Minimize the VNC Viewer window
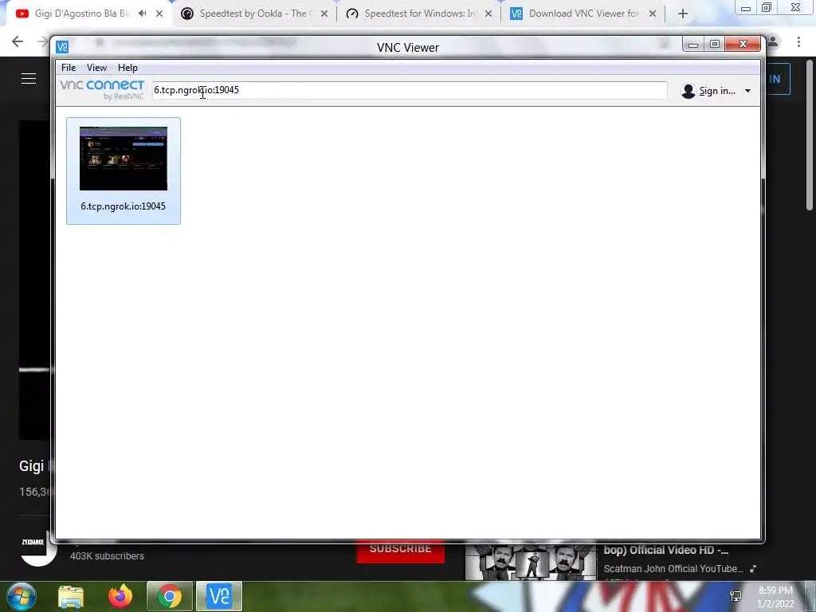Viewport: 816px width, 612px height. click(692, 45)
